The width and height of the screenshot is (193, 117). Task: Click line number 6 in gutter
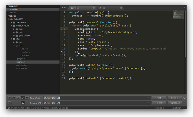(64, 29)
